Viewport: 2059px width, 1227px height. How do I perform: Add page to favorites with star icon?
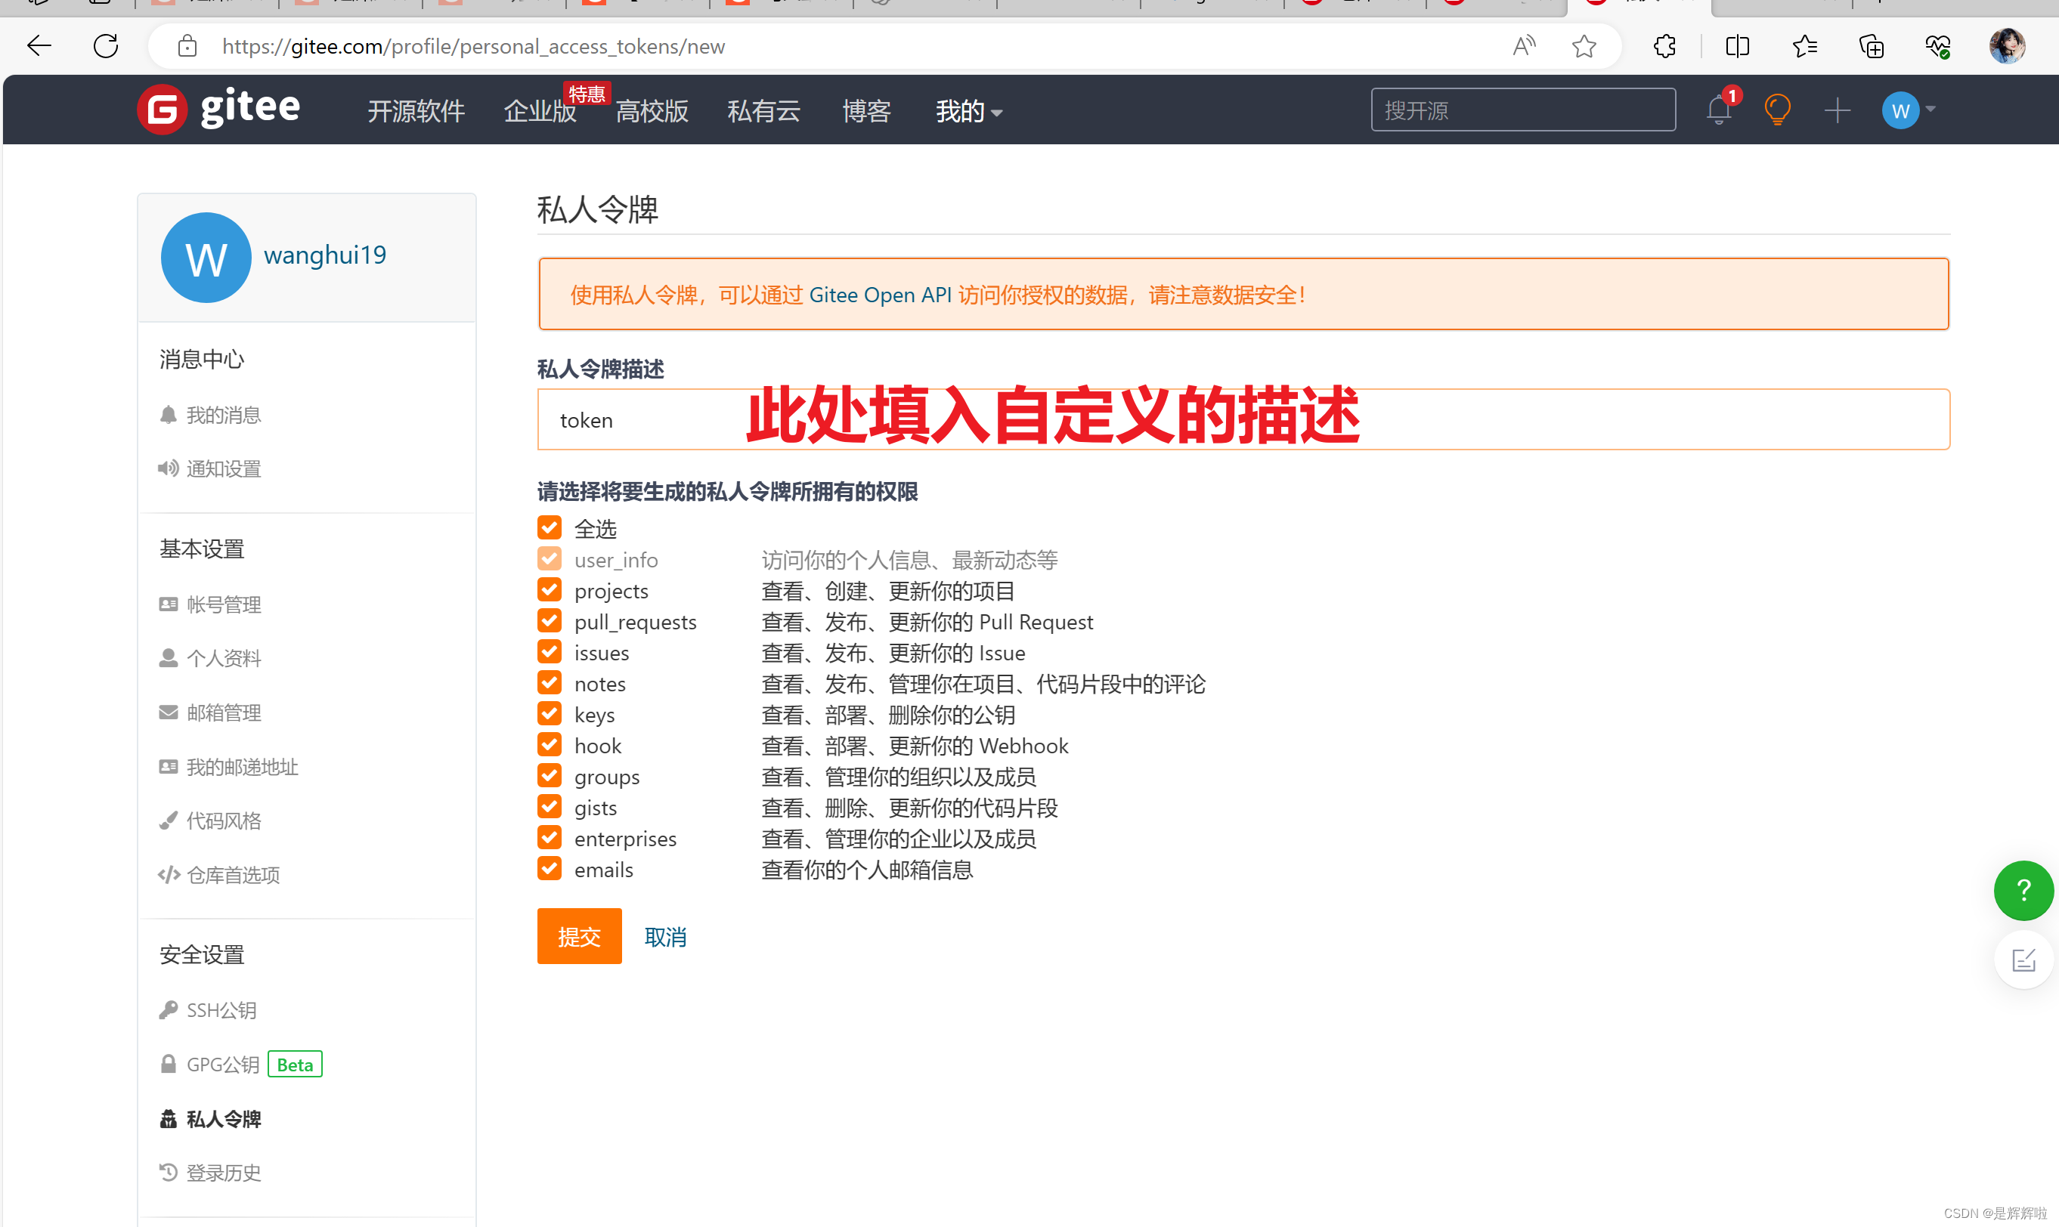point(1584,46)
